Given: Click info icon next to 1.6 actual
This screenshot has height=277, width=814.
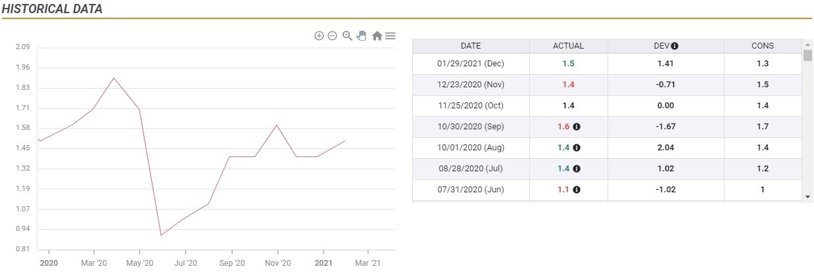Looking at the screenshot, I should click(x=577, y=127).
